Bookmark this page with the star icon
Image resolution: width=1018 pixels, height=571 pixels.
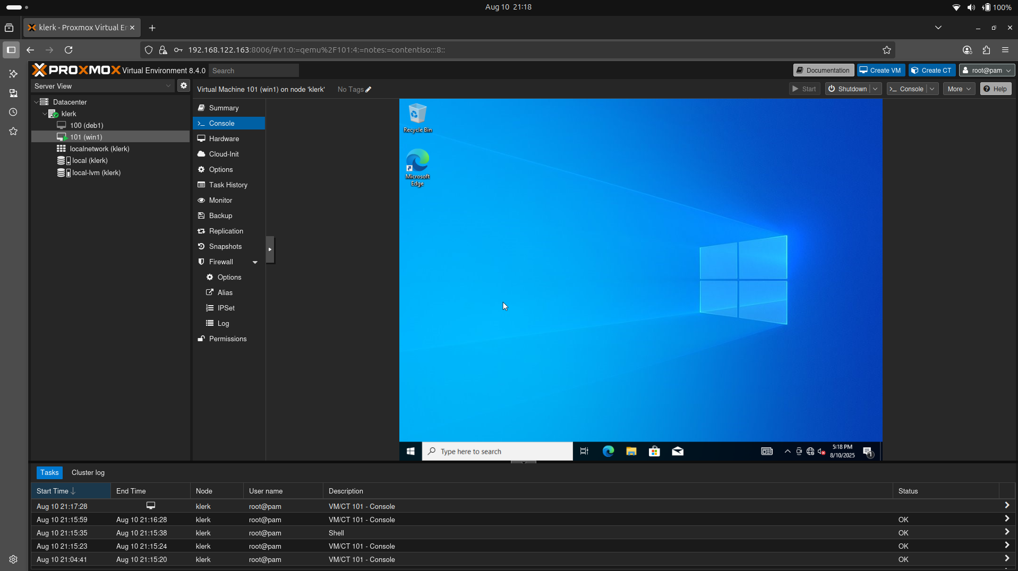886,50
